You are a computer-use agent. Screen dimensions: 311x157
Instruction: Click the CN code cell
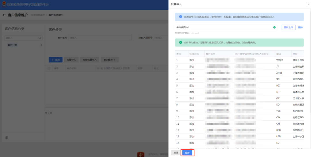(x=278, y=124)
